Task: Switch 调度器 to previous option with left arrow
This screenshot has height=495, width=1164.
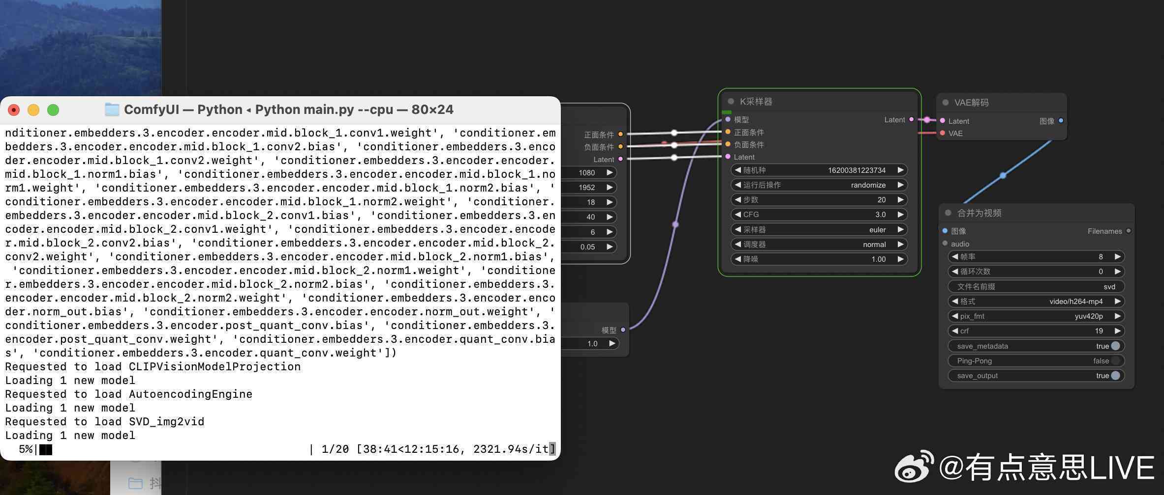Action: tap(737, 244)
